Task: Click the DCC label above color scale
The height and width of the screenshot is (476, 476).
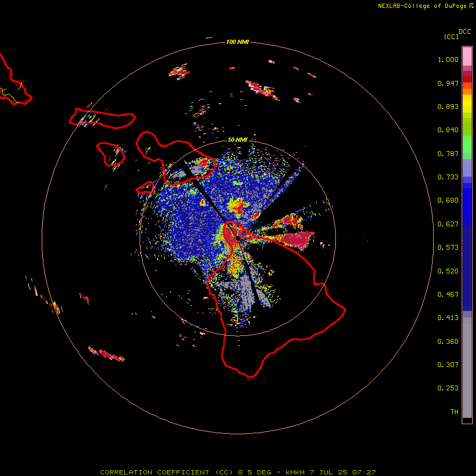Action: (465, 32)
